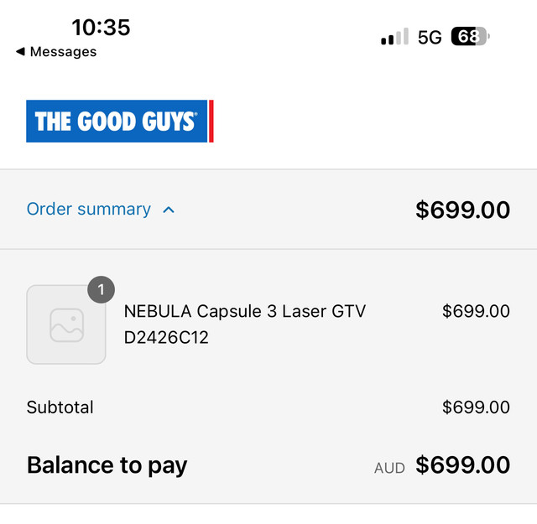Tap the item price $699.00
This screenshot has width=537, height=524.
coord(476,311)
